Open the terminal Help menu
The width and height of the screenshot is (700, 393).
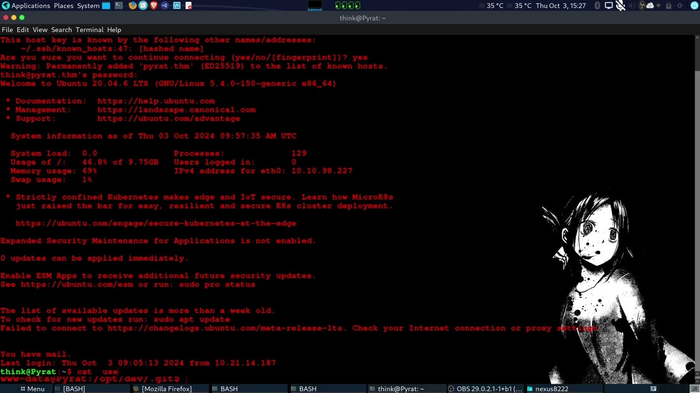(x=114, y=29)
